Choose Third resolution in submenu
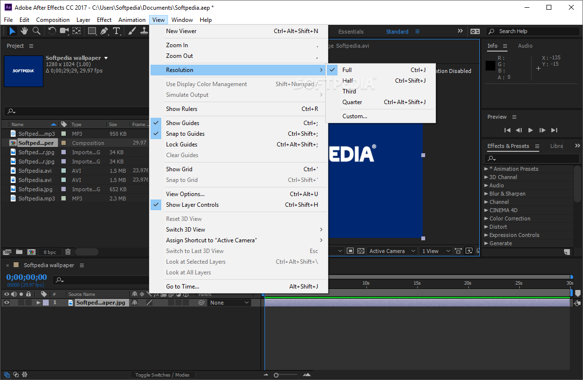 (x=381, y=91)
